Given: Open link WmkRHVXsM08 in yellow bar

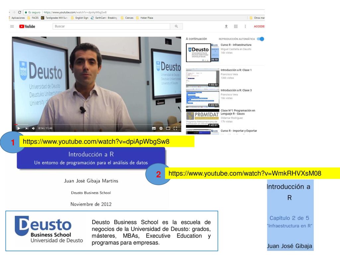Looking at the screenshot, I should (245, 173).
